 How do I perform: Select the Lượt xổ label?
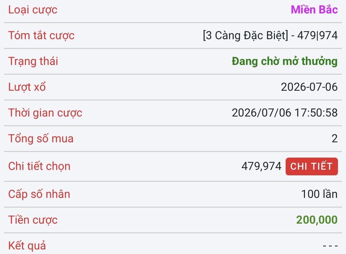[27, 87]
